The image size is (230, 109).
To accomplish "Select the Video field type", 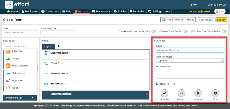I will [15, 88].
